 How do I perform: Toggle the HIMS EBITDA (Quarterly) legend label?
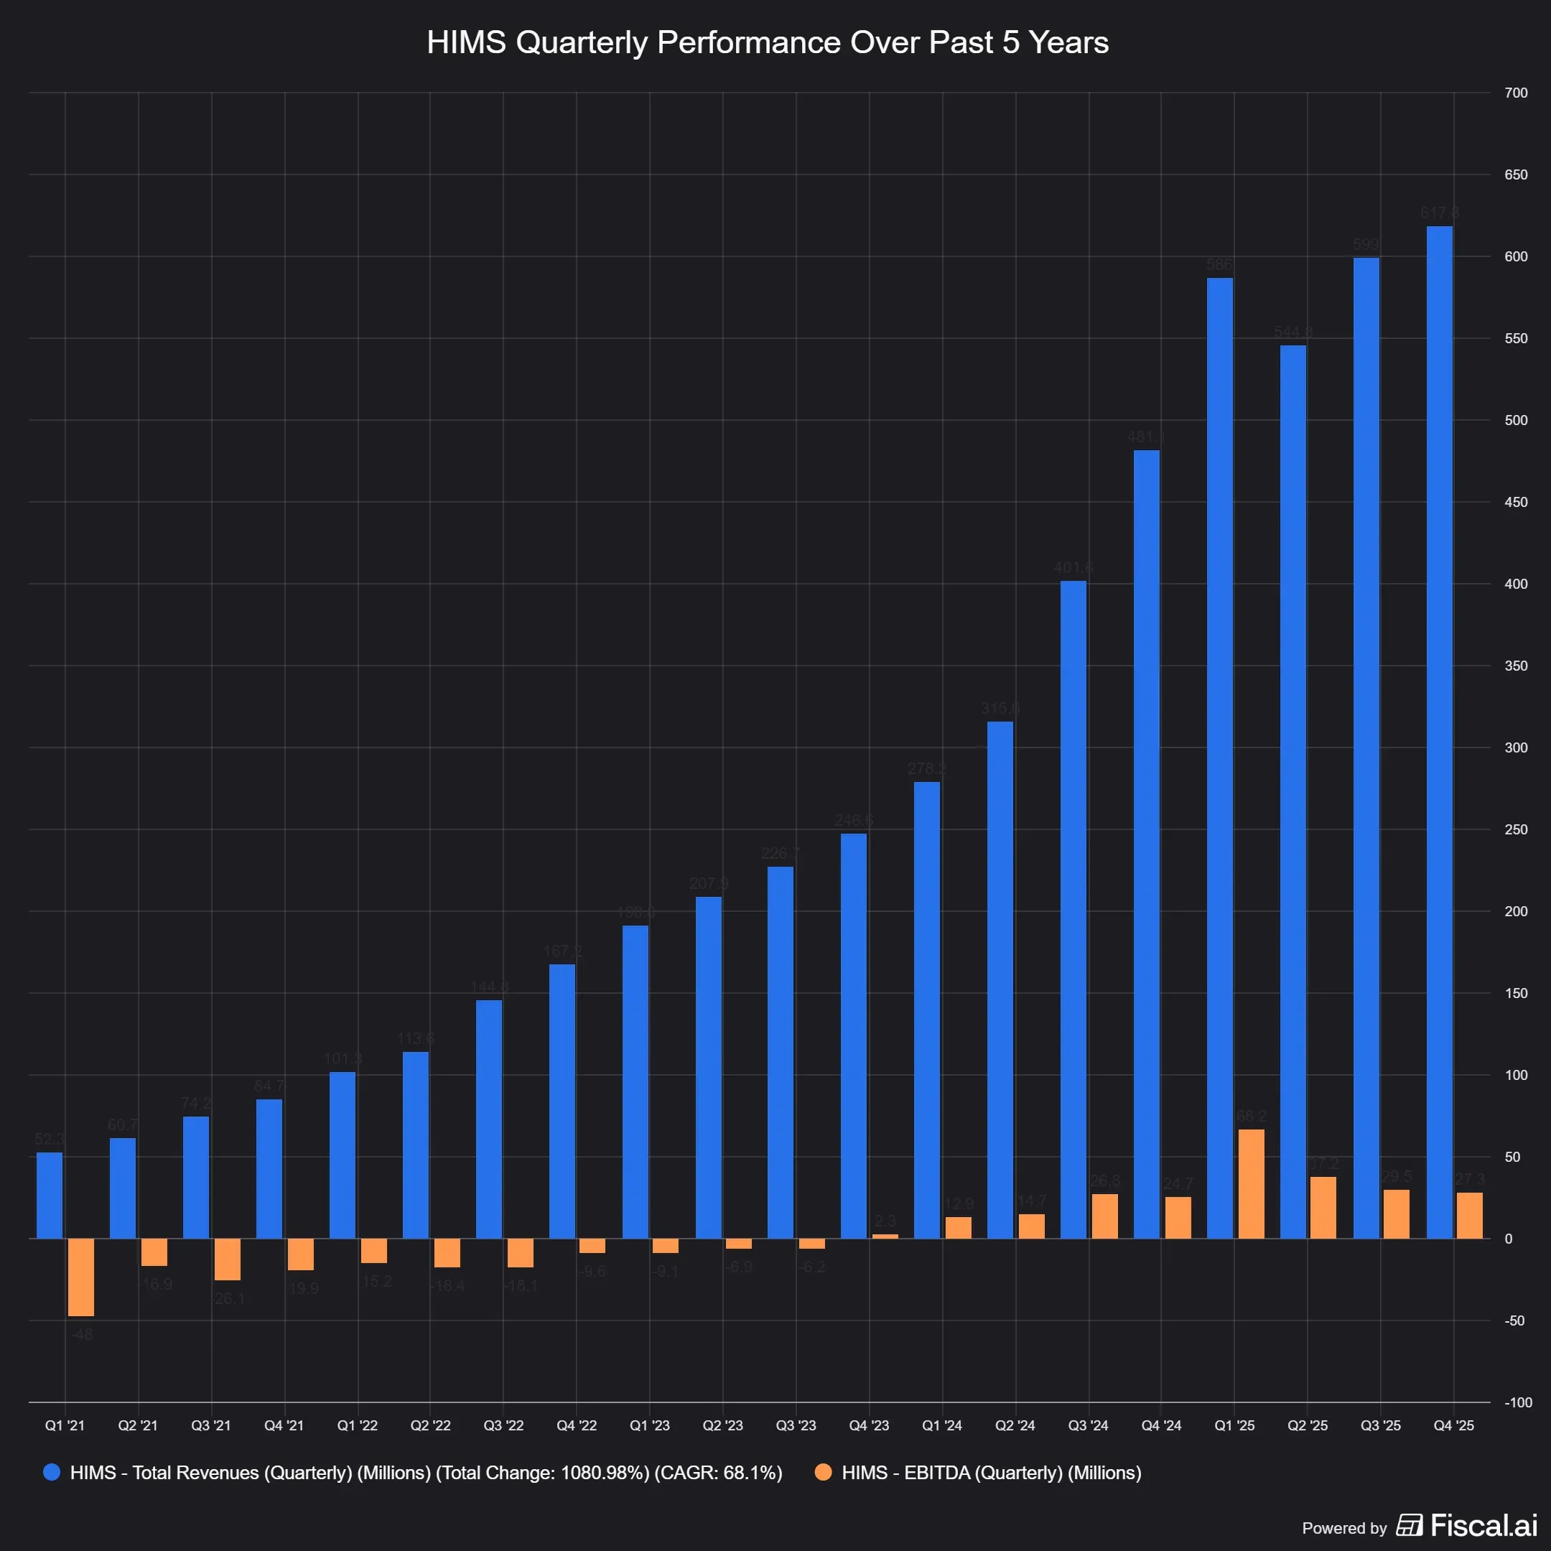992,1472
